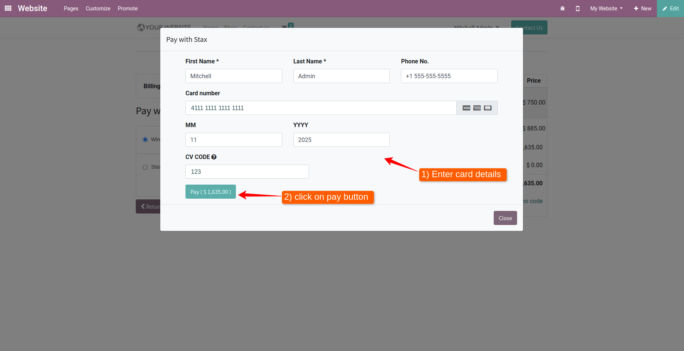Select the Stax payment radio button
The height and width of the screenshot is (351, 684).
[x=145, y=167]
